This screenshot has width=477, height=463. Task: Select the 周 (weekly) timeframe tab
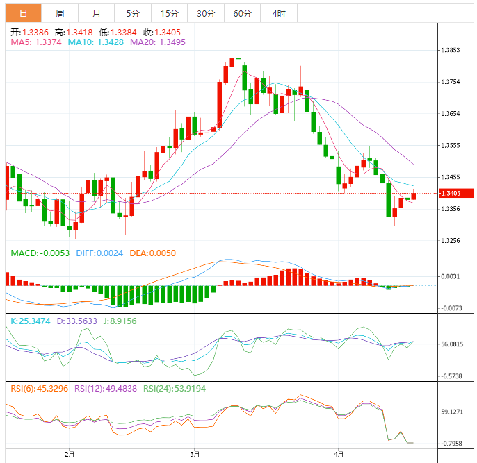pyautogui.click(x=60, y=13)
